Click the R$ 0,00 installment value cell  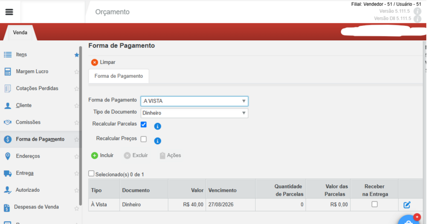point(328,205)
